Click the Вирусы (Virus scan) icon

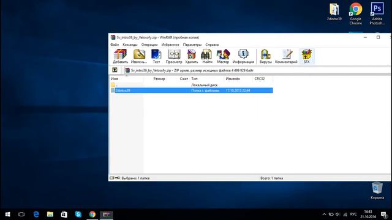point(265,56)
